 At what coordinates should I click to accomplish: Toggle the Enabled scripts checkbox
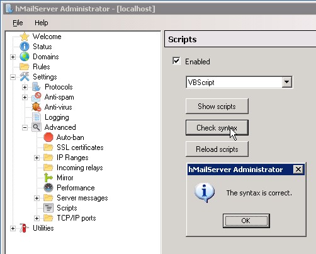(176, 61)
